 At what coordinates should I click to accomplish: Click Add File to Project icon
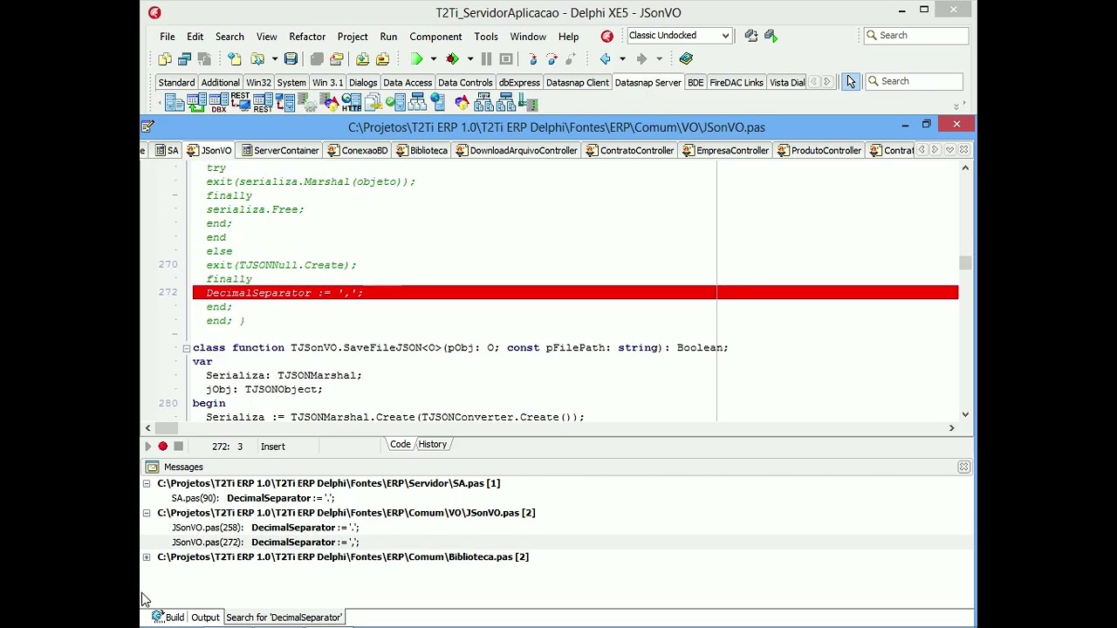click(362, 58)
